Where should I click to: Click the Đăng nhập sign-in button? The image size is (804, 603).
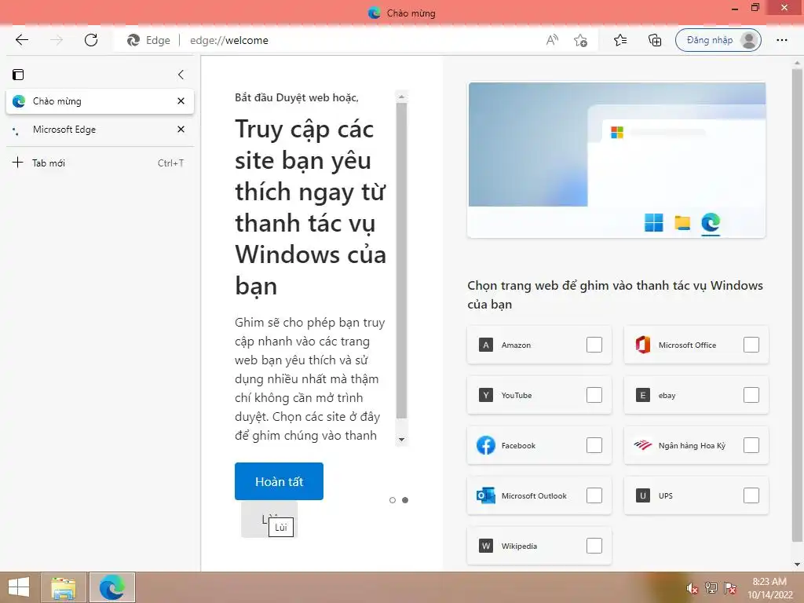(x=718, y=40)
